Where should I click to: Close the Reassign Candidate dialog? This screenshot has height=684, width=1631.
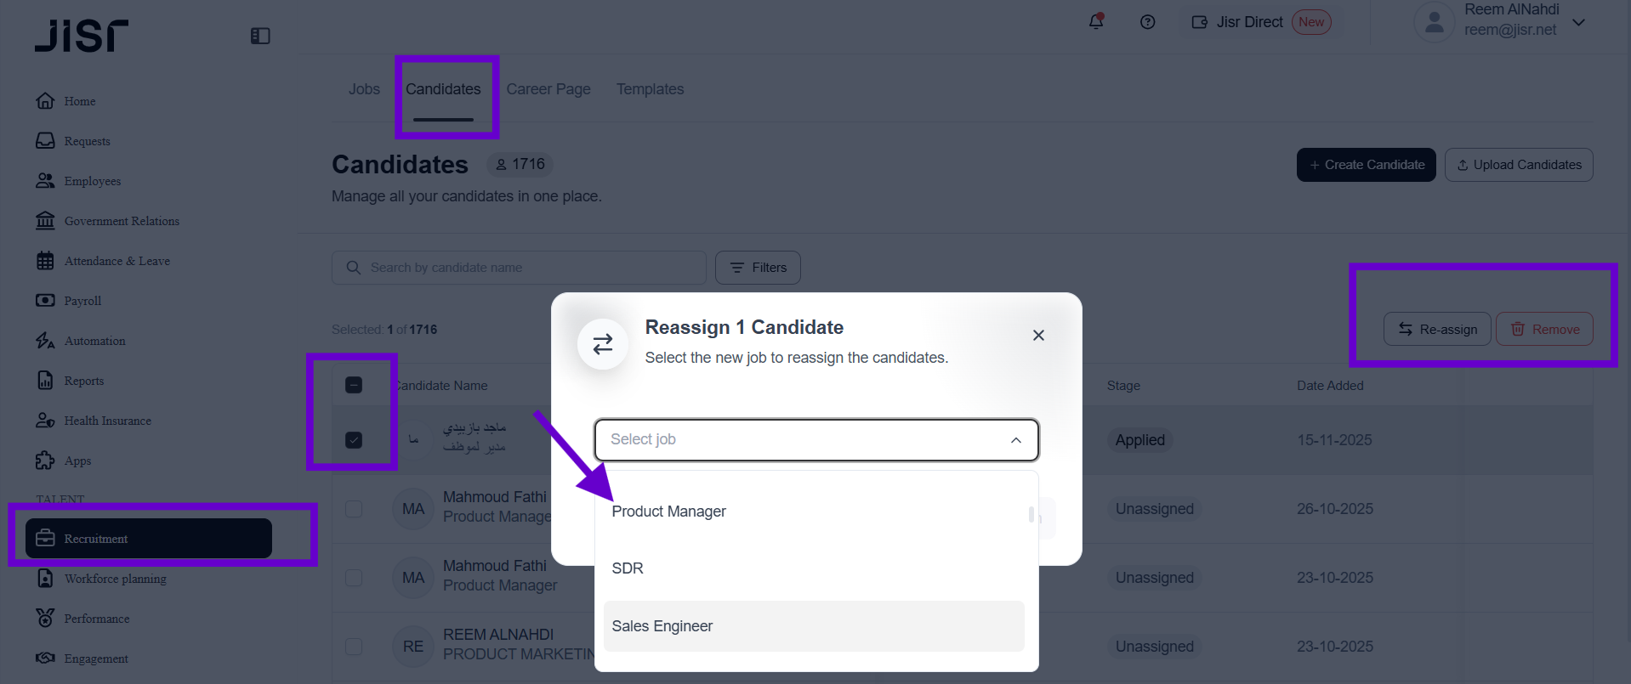(x=1038, y=336)
